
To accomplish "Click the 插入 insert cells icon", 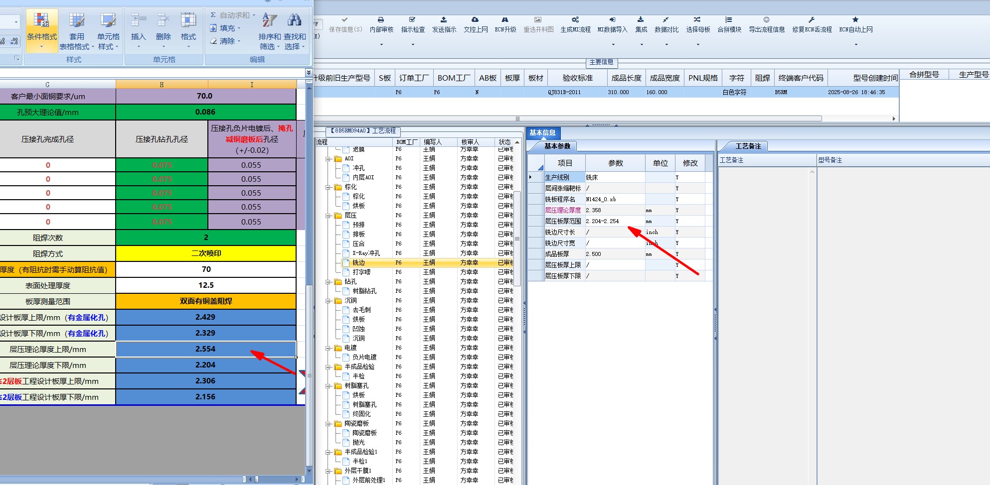I will point(138,20).
